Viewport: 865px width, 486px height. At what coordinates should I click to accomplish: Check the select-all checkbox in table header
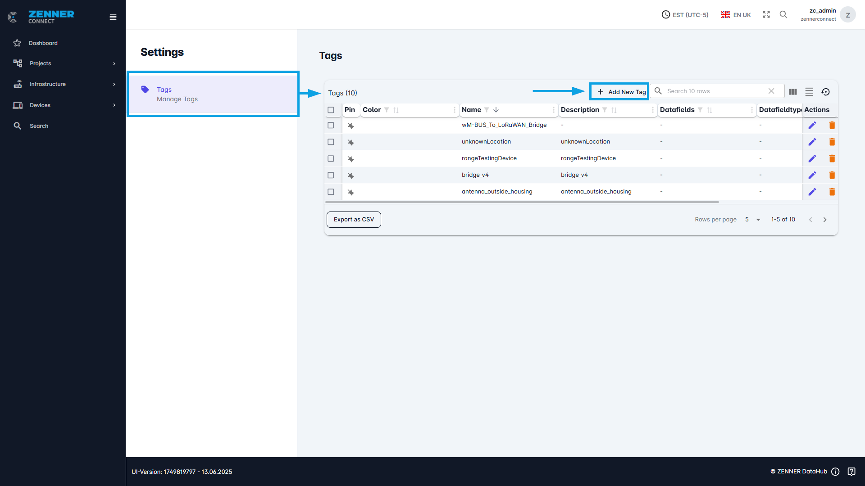[332, 110]
